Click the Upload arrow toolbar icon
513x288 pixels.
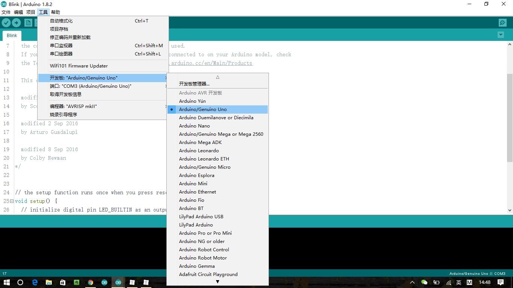pos(16,23)
